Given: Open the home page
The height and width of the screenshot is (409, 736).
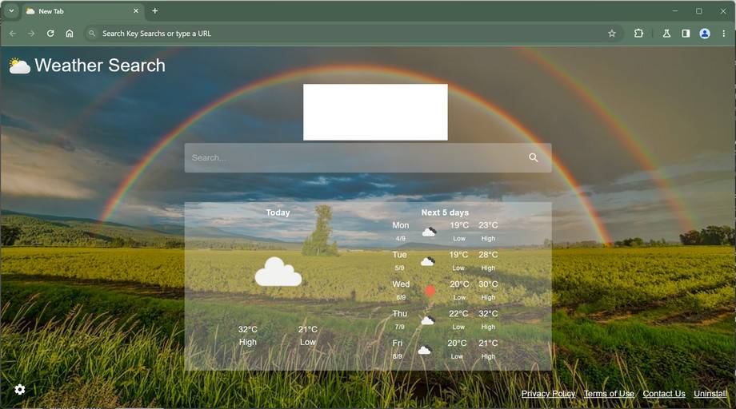Looking at the screenshot, I should [x=70, y=34].
